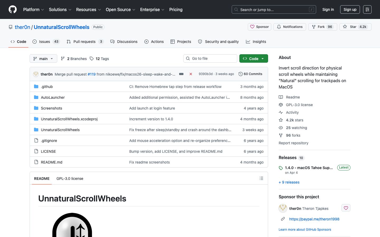Open the appearance settings icon button
Viewport: 380px width, 237px height.
pyautogui.click(x=367, y=9)
